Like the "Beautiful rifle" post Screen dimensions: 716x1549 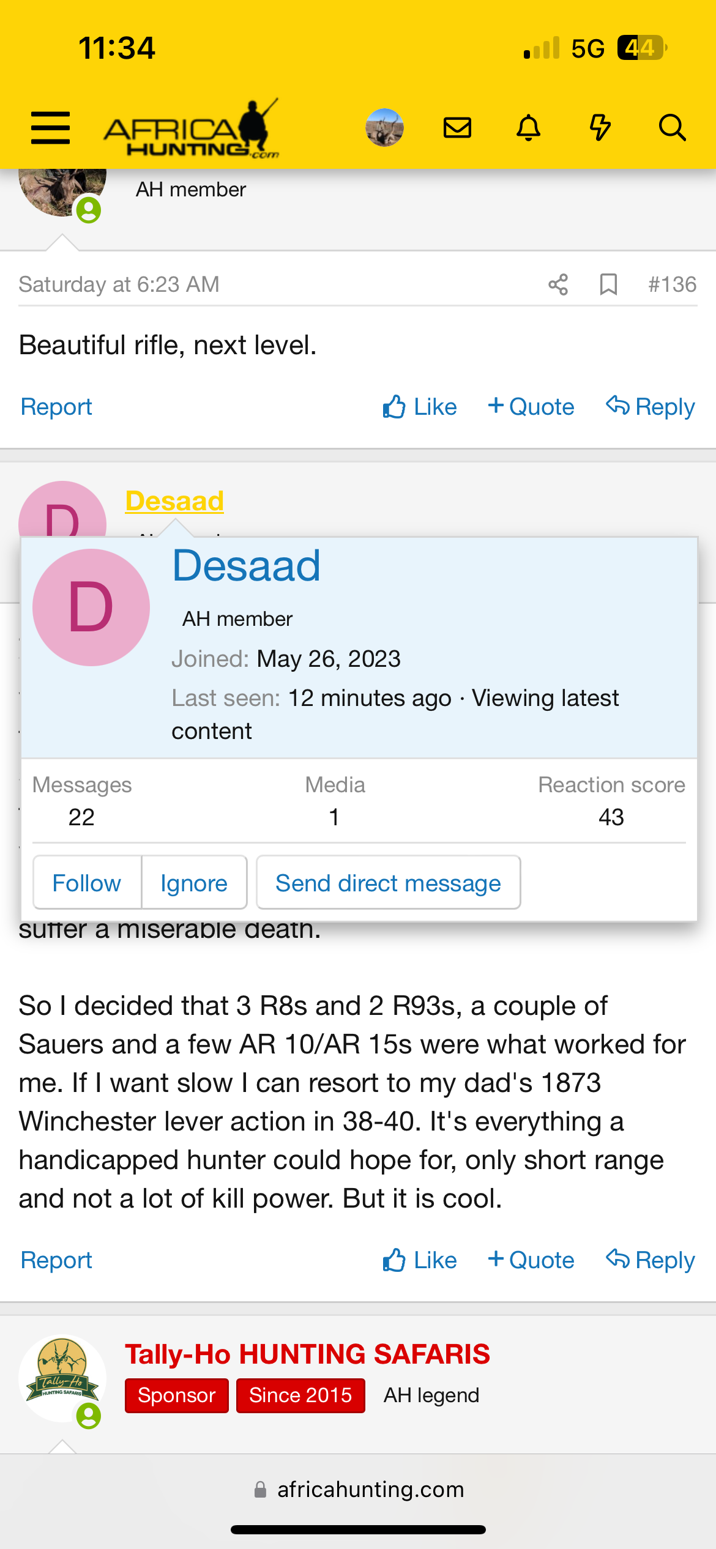pos(420,407)
